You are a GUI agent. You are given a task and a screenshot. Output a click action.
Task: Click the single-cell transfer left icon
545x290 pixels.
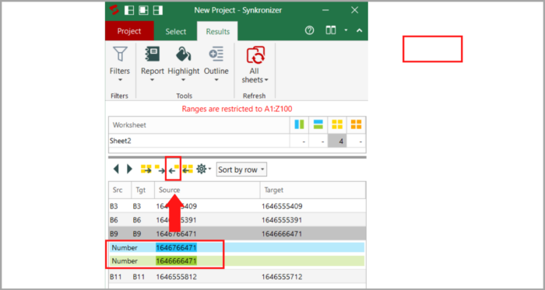pos(174,169)
